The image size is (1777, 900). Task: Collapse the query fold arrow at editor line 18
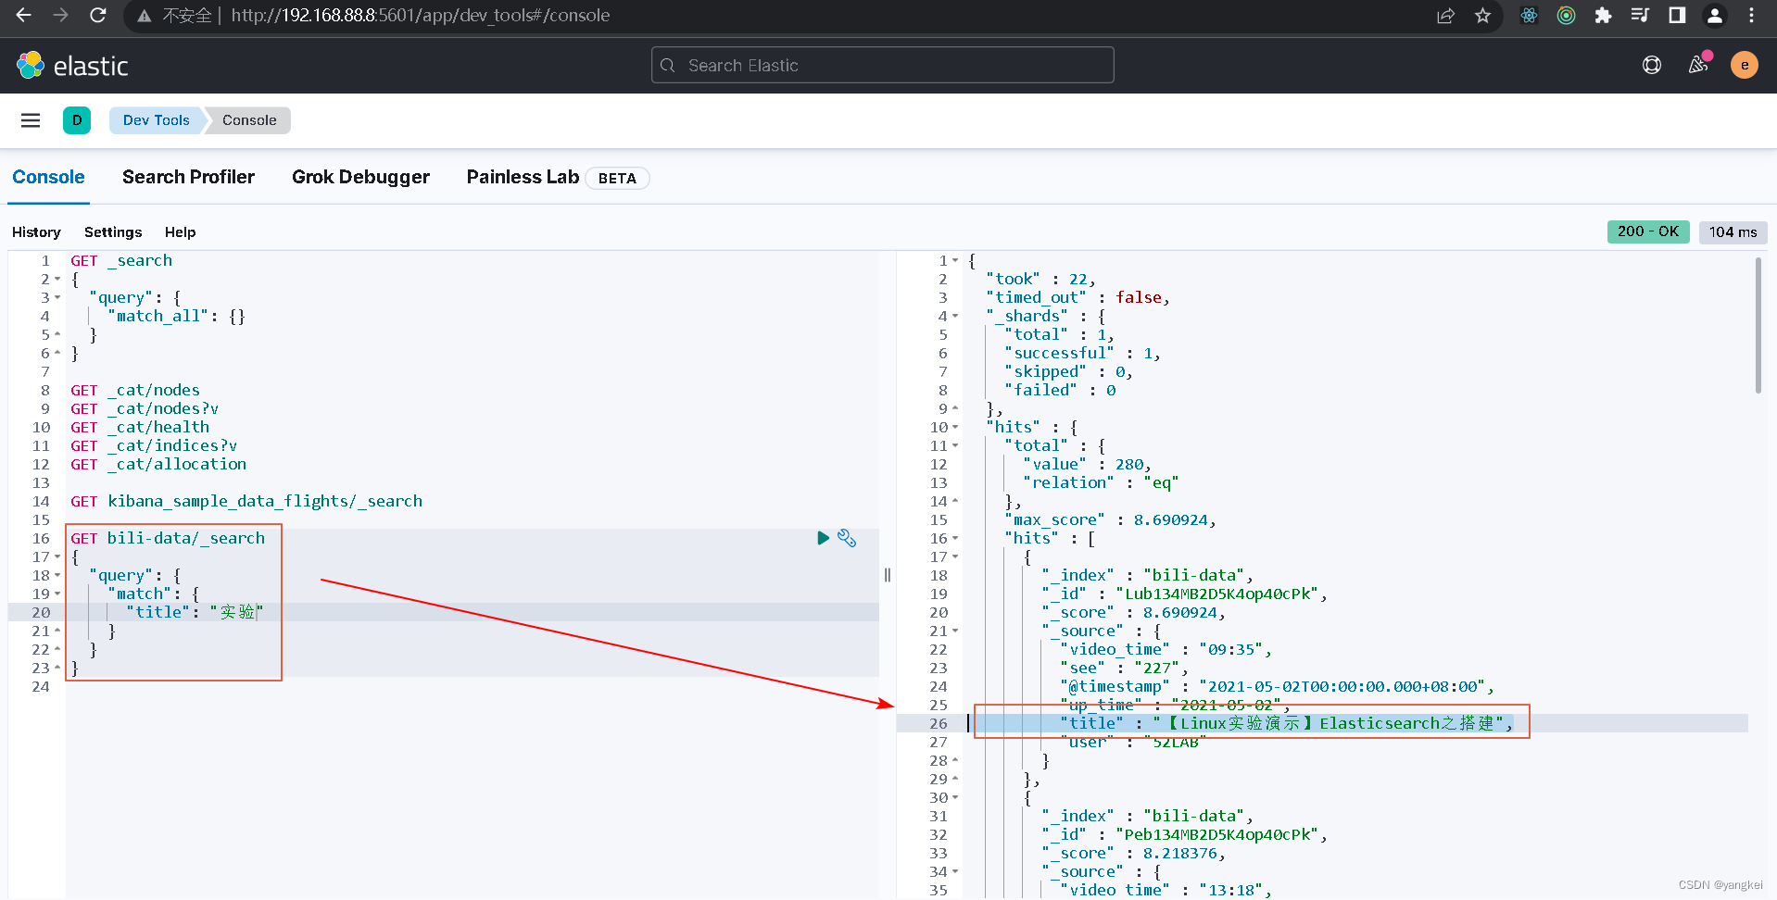[57, 576]
